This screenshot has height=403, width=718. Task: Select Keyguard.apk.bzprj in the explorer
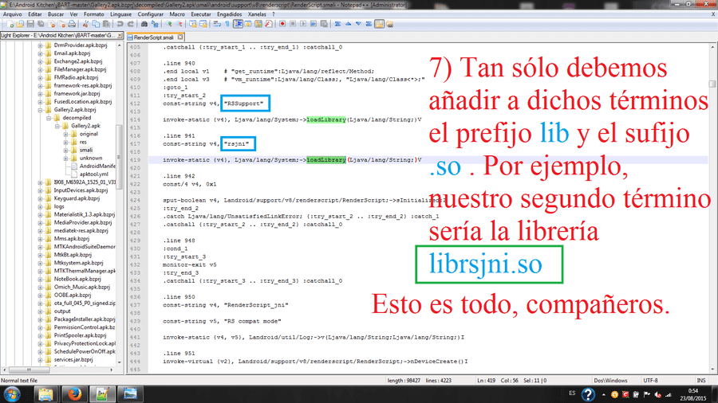coord(77,198)
